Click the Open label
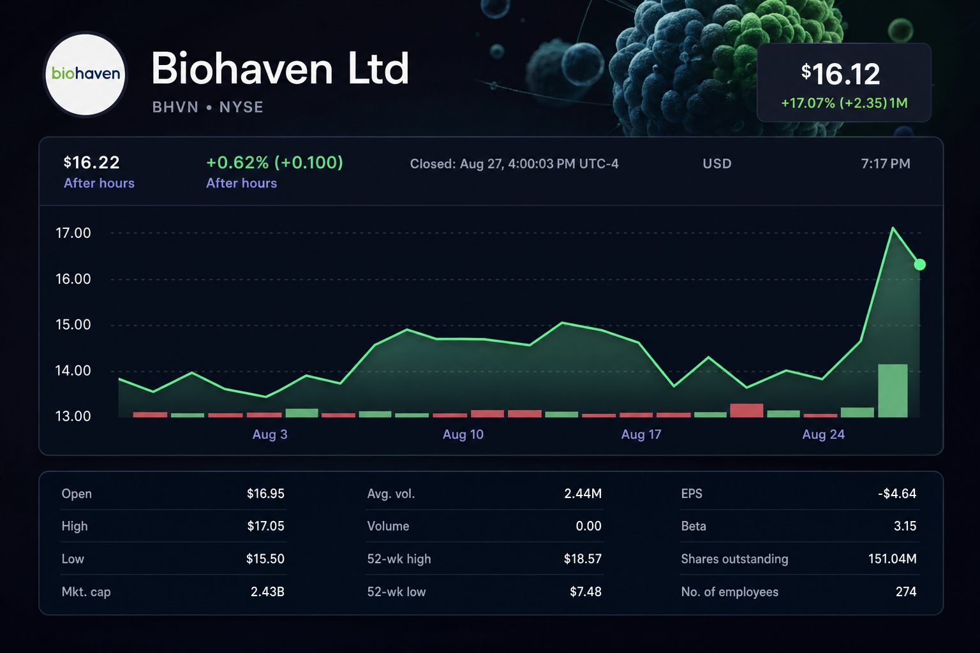 (x=77, y=494)
